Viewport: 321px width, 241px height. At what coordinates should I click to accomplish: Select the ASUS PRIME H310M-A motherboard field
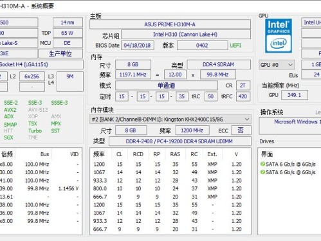click(170, 24)
